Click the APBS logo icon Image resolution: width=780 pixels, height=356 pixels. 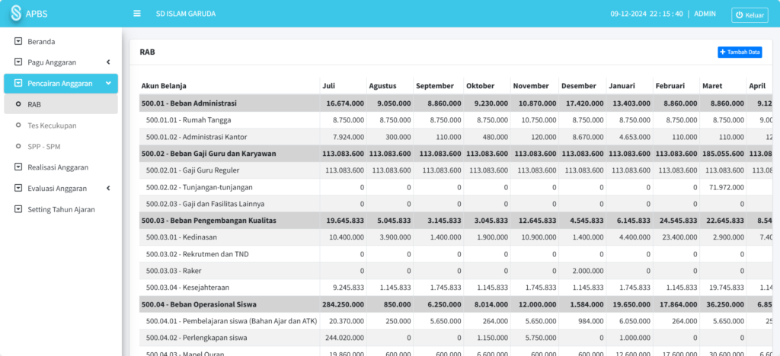(x=17, y=14)
